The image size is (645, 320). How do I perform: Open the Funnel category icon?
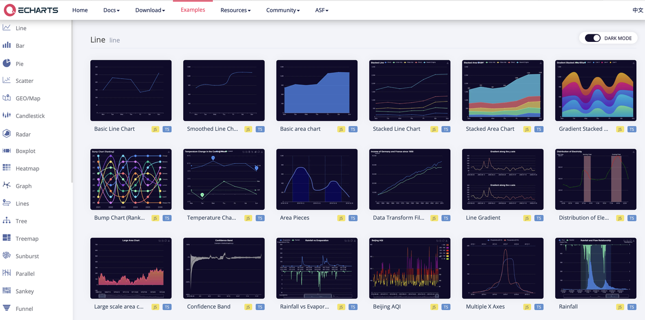coord(6,308)
